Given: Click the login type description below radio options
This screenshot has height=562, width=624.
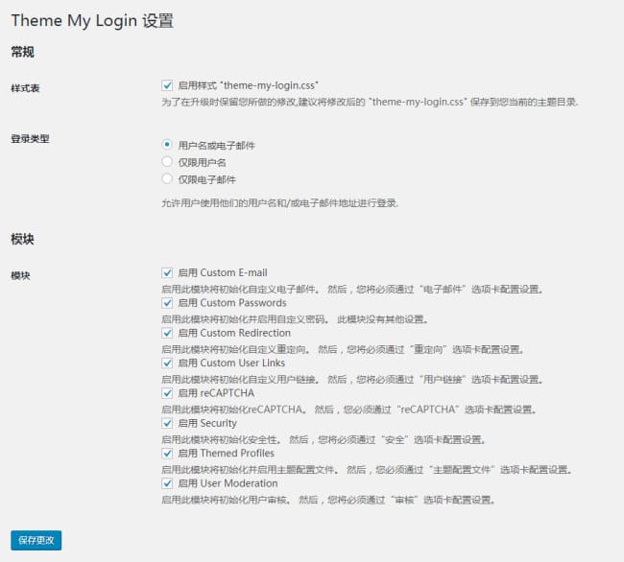Looking at the screenshot, I should coord(279,203).
